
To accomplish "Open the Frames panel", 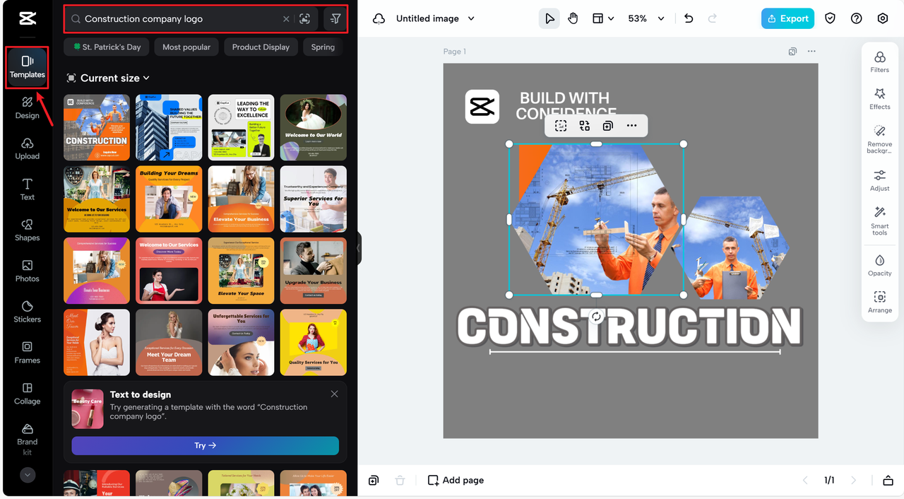I will pyautogui.click(x=28, y=352).
